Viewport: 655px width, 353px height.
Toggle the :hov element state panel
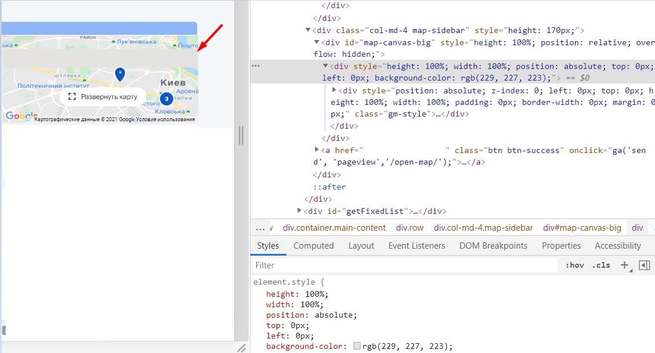[x=575, y=265]
